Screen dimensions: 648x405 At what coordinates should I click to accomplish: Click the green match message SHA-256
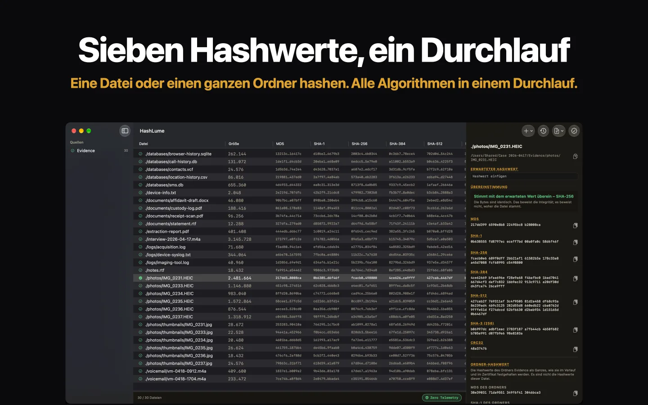click(x=523, y=197)
